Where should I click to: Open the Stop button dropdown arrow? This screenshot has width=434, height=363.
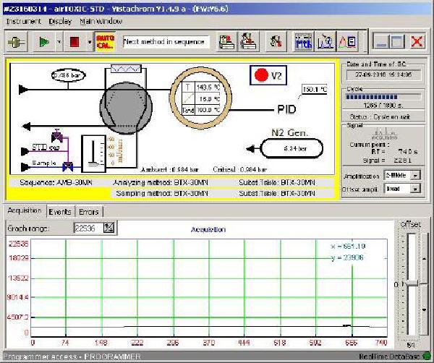tap(89, 41)
